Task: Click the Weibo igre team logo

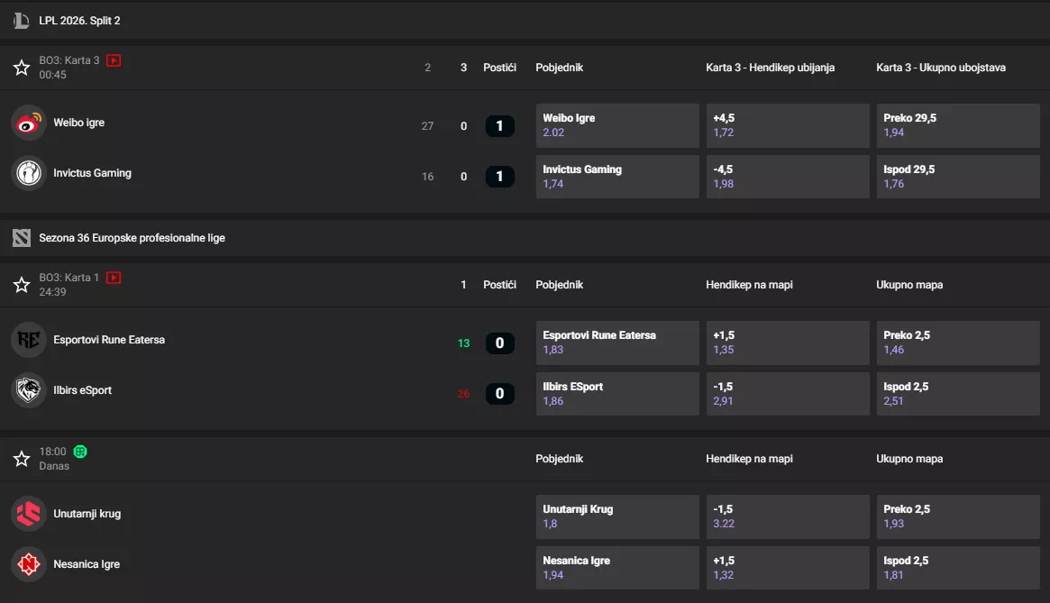Action: click(x=29, y=123)
